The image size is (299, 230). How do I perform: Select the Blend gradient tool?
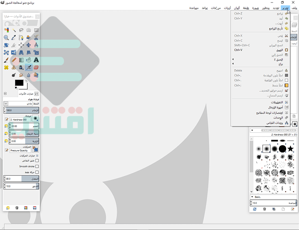[x=21, y=60]
